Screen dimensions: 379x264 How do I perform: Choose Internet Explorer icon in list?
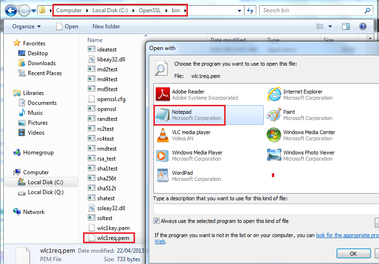coord(274,94)
